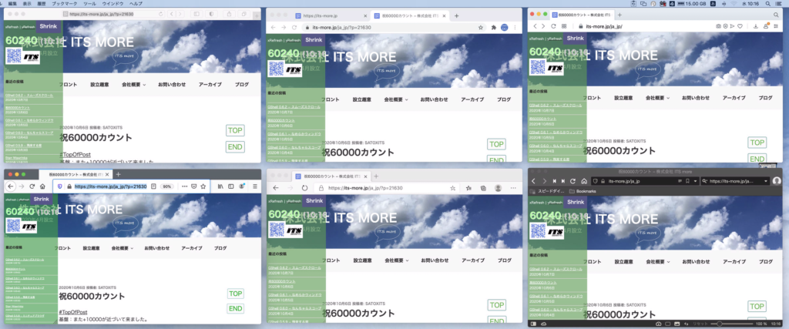Viewport: 789px width, 329px height.
Task: Open Chrome's three-dot menu
Action: point(516,28)
